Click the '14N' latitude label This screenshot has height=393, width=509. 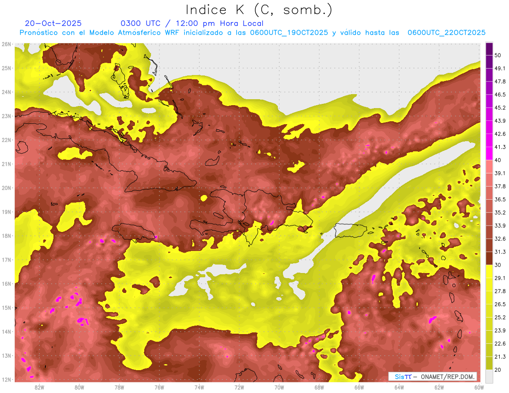point(6,332)
